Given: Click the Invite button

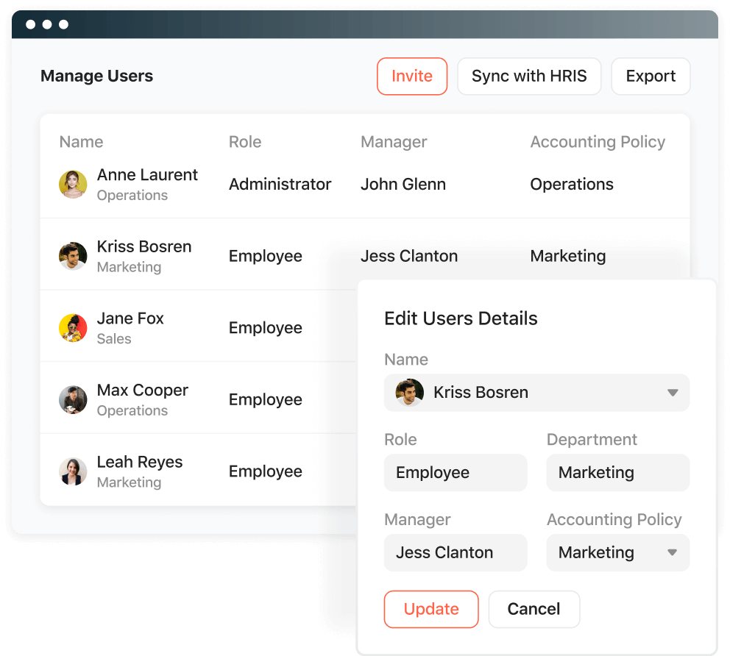Looking at the screenshot, I should pos(412,76).
